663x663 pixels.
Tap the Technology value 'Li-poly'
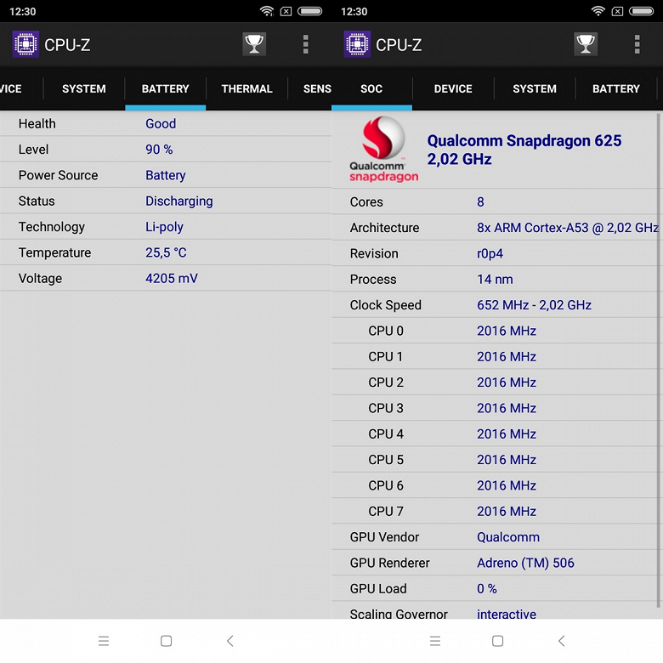[164, 227]
